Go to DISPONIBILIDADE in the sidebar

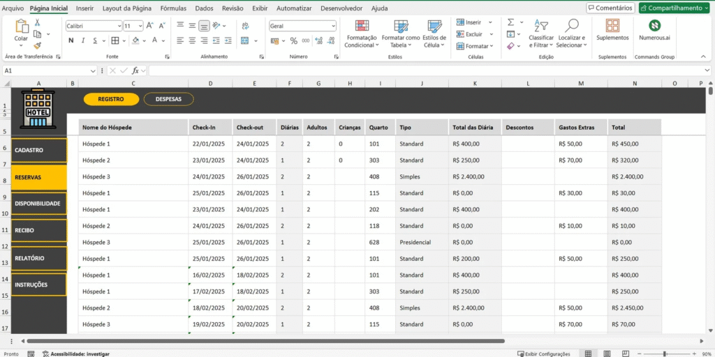click(x=38, y=204)
